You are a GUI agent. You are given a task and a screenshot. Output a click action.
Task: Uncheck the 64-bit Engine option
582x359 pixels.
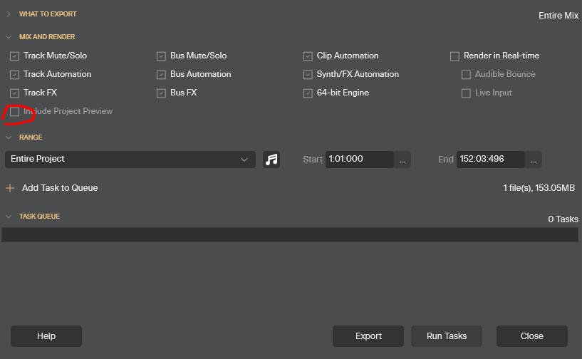308,93
